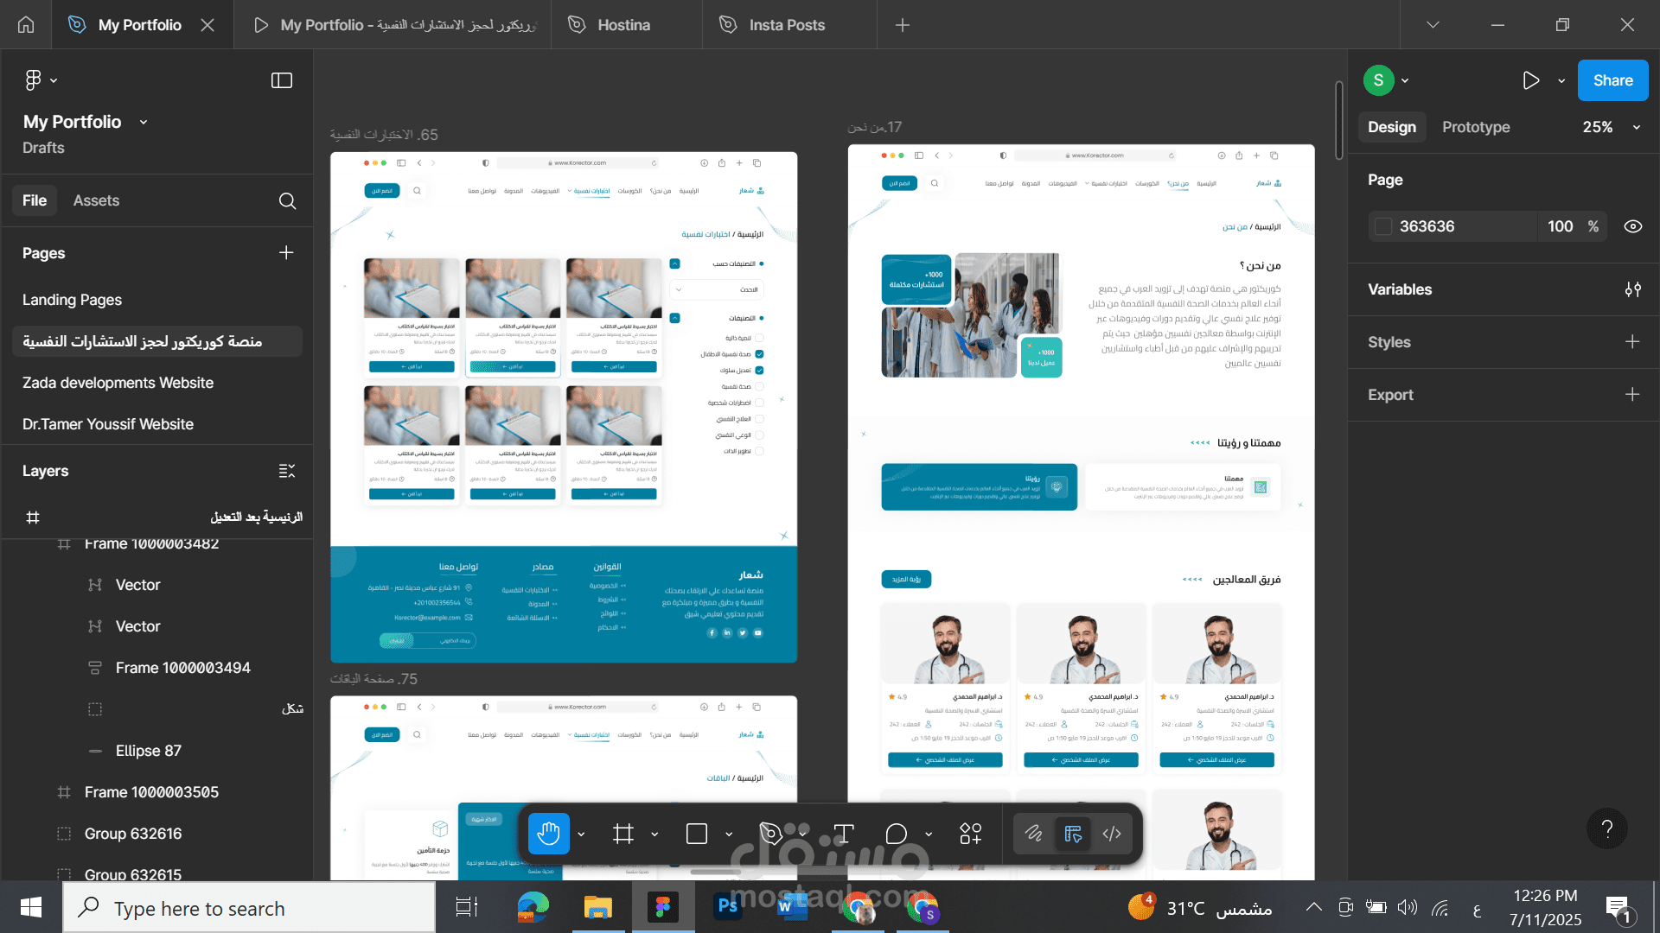Screen dimensions: 1660x933
Task: Open the variables settings icon
Action: coord(1632,289)
